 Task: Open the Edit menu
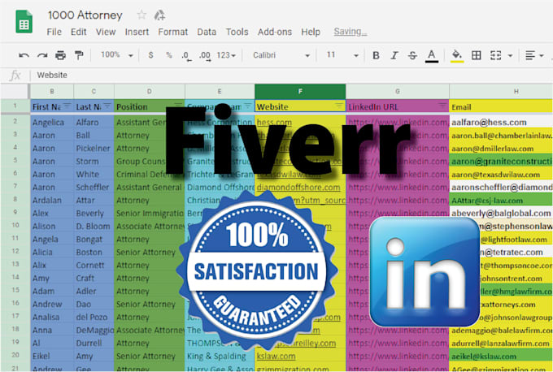pyautogui.click(x=78, y=32)
